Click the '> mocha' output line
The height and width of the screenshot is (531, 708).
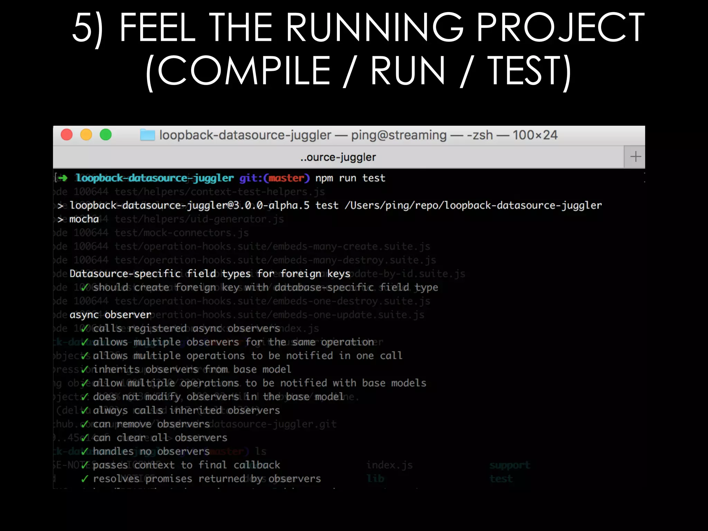tap(78, 219)
